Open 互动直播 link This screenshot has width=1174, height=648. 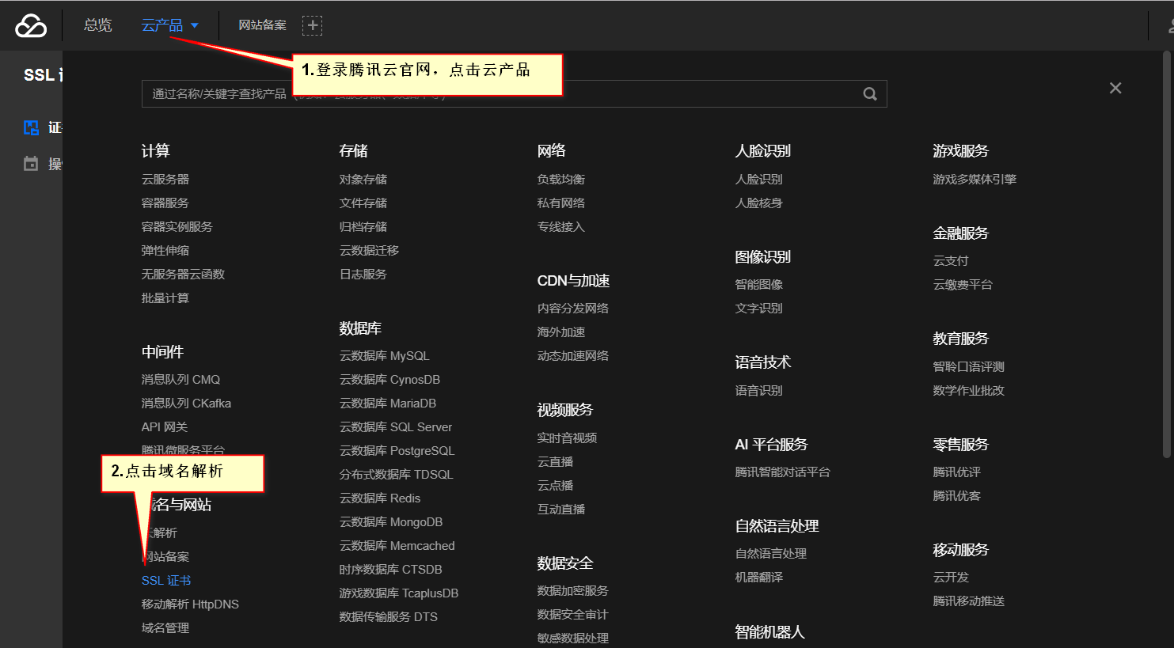(x=561, y=510)
